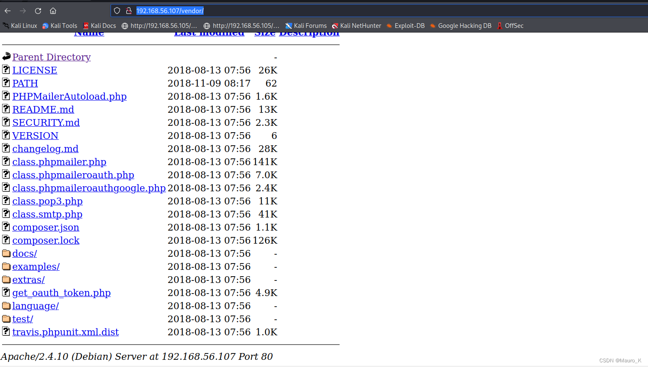Open class.smtp.php link
The height and width of the screenshot is (367, 648).
click(47, 214)
